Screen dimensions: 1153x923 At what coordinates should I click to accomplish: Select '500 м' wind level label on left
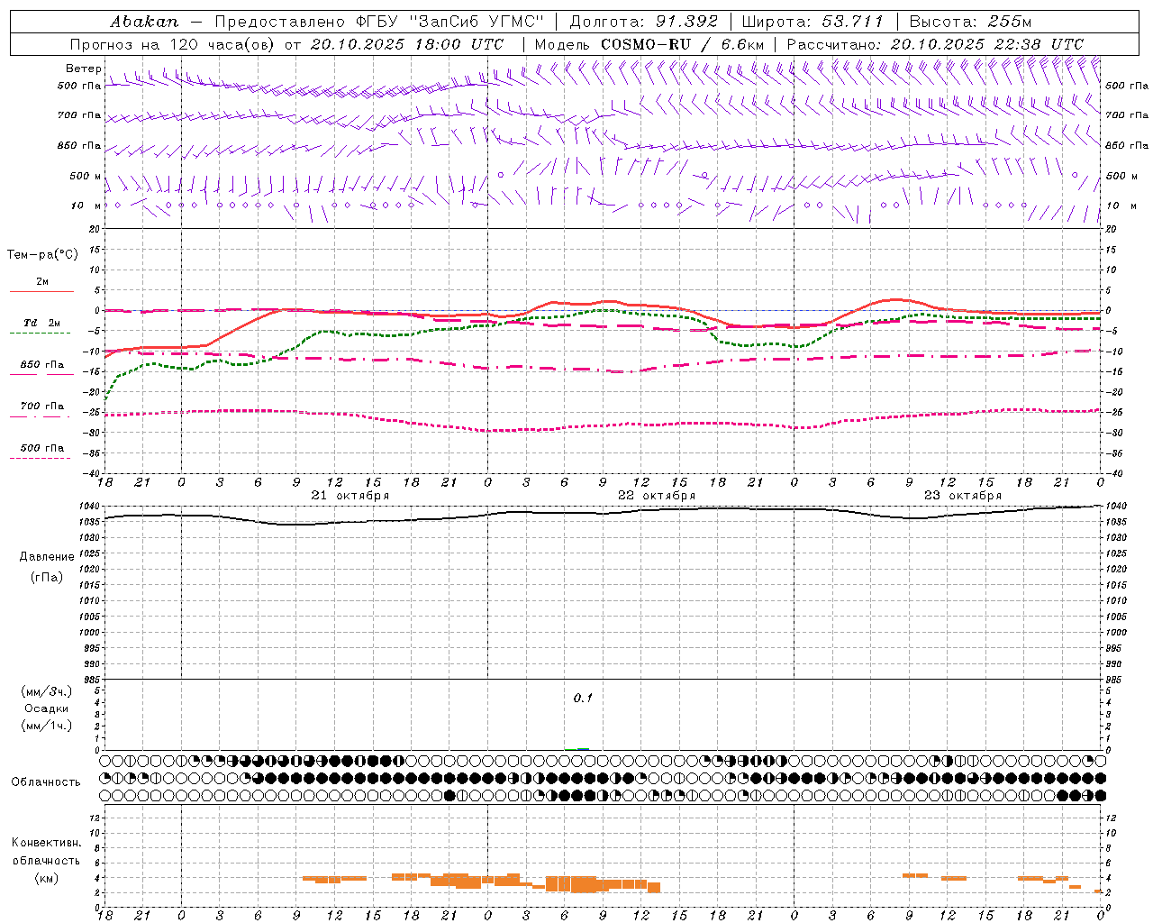[x=86, y=176]
